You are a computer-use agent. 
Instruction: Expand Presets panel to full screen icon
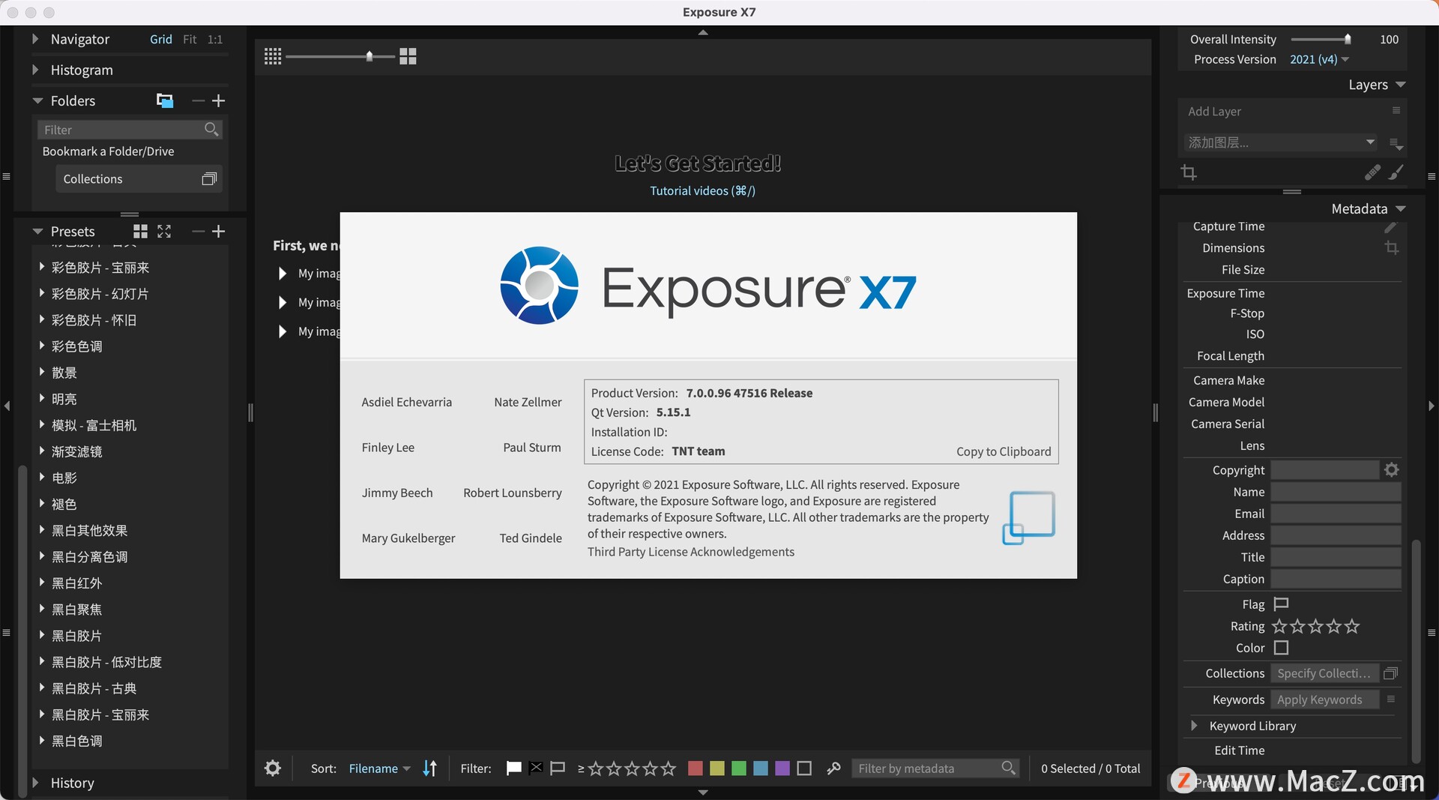164,232
